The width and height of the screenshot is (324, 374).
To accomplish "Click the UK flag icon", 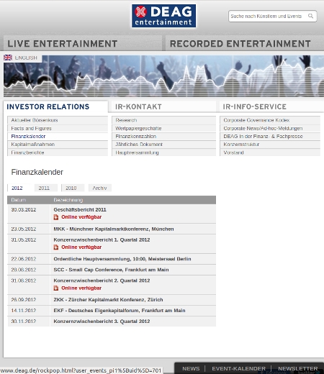I will (8, 58).
